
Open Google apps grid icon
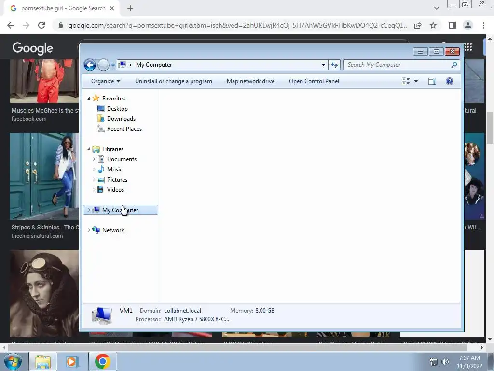click(468, 47)
